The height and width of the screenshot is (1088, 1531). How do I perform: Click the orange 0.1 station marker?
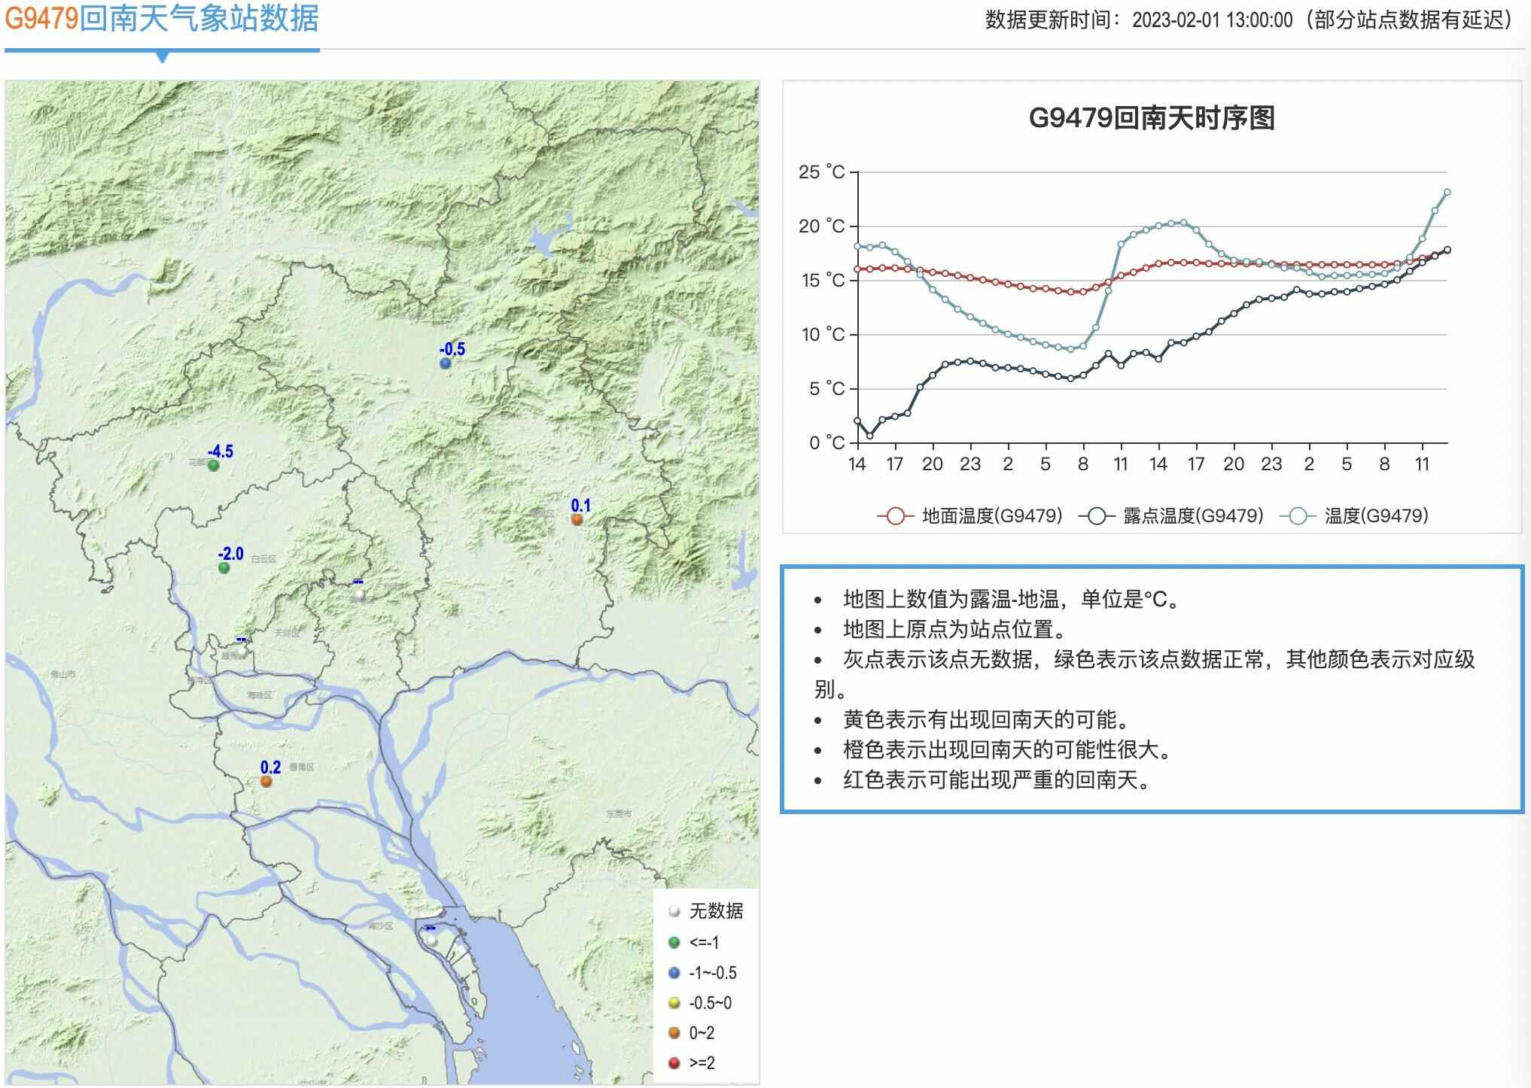click(x=577, y=519)
